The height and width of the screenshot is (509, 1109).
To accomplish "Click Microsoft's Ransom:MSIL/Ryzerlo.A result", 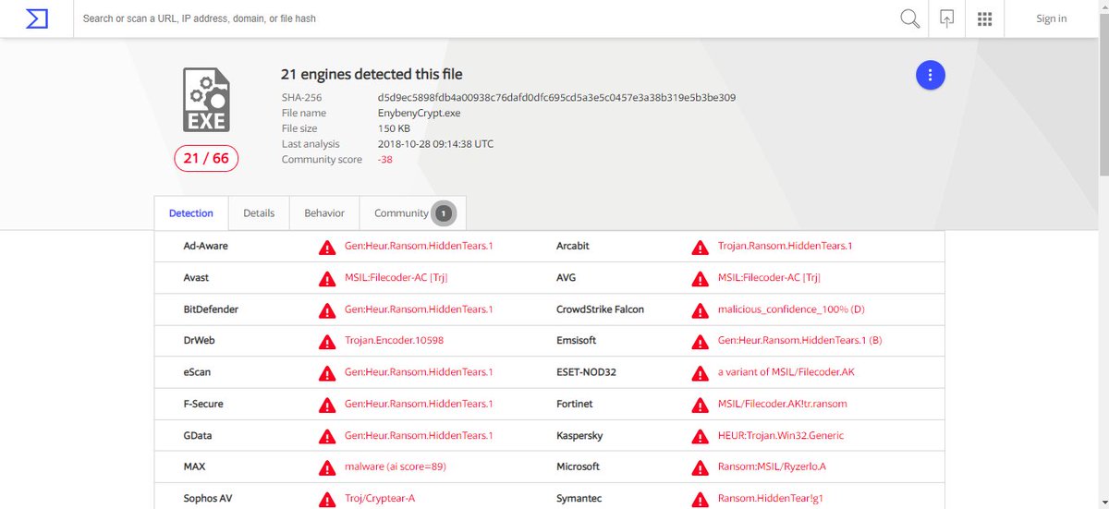I will tap(772, 467).
